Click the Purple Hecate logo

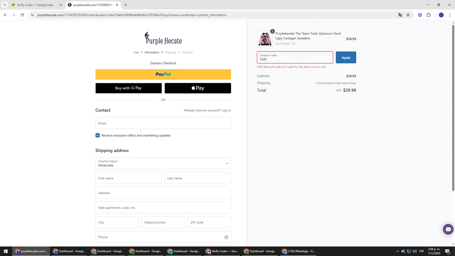(163, 39)
